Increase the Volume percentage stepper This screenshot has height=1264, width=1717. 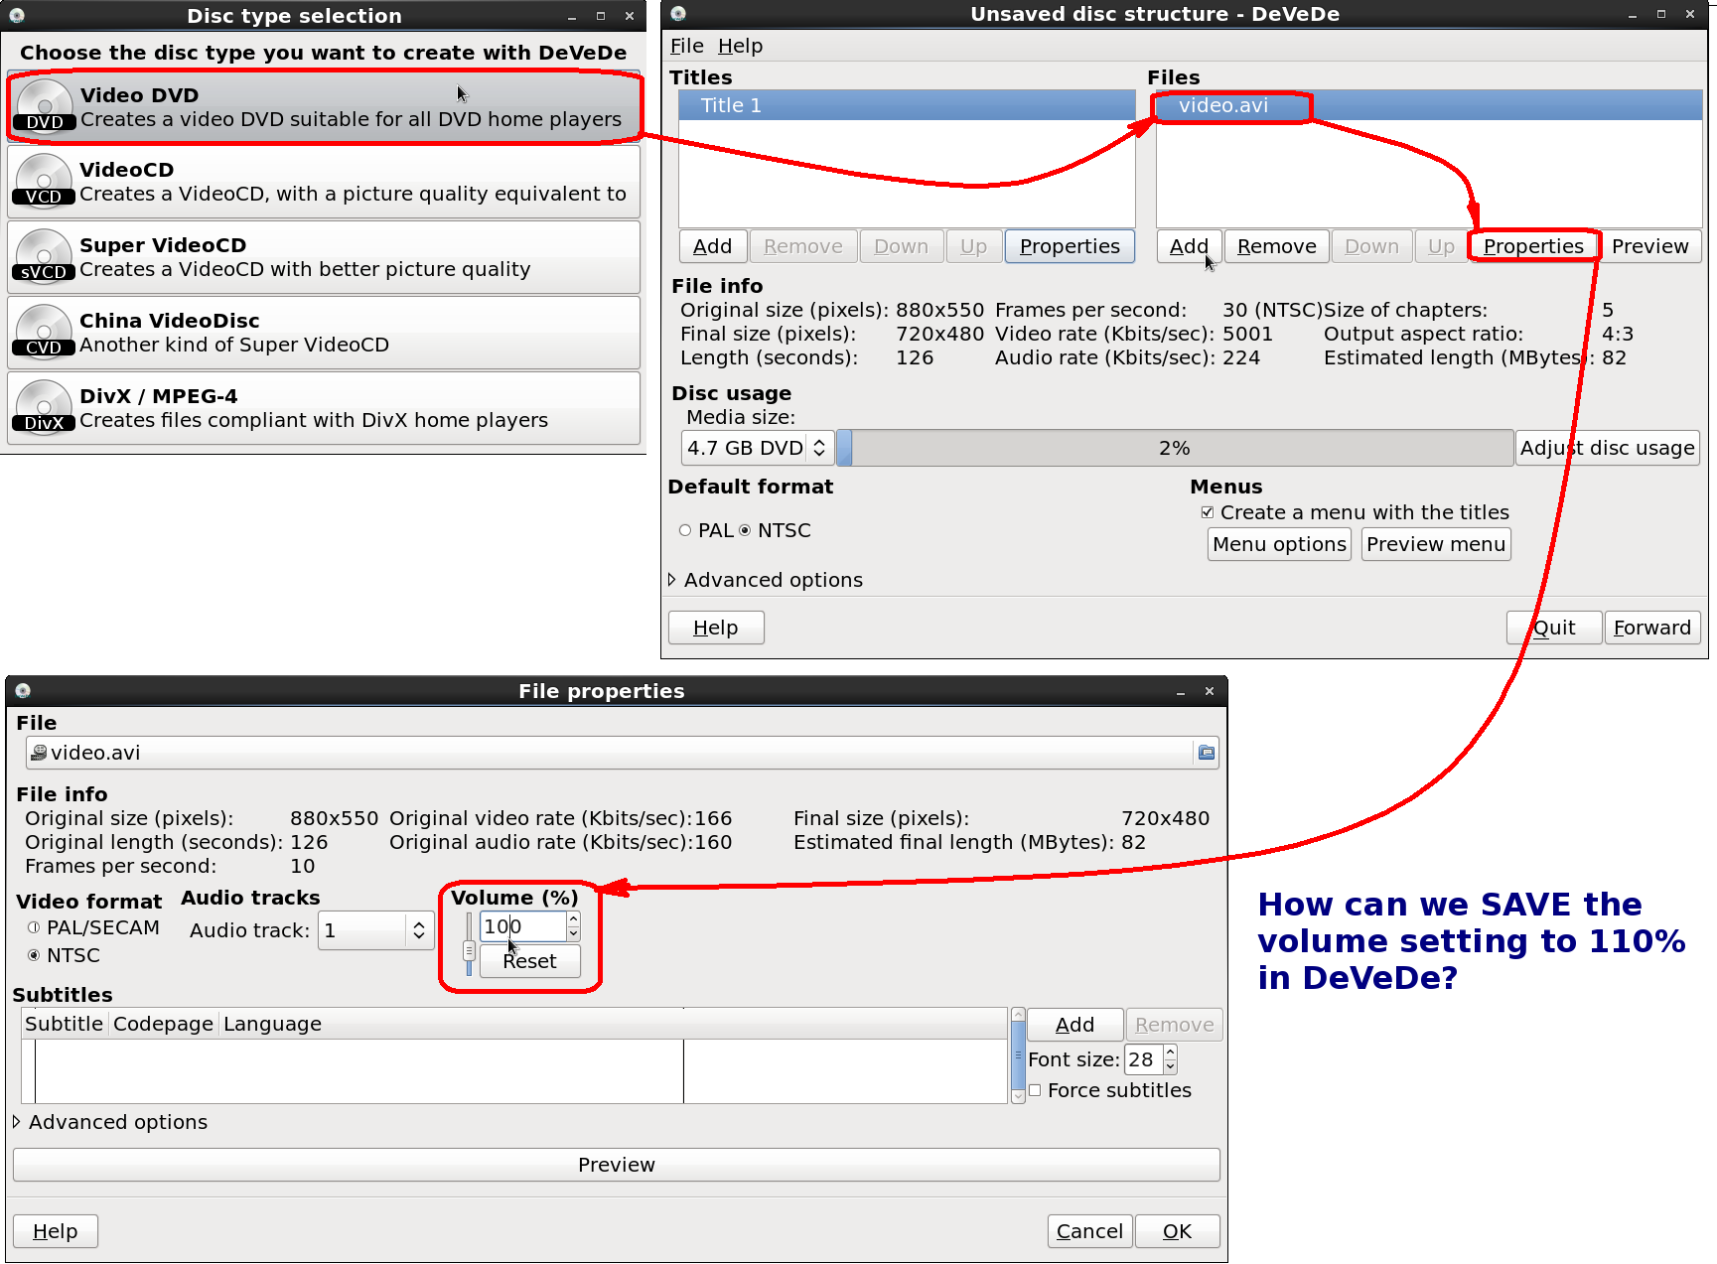click(x=573, y=918)
